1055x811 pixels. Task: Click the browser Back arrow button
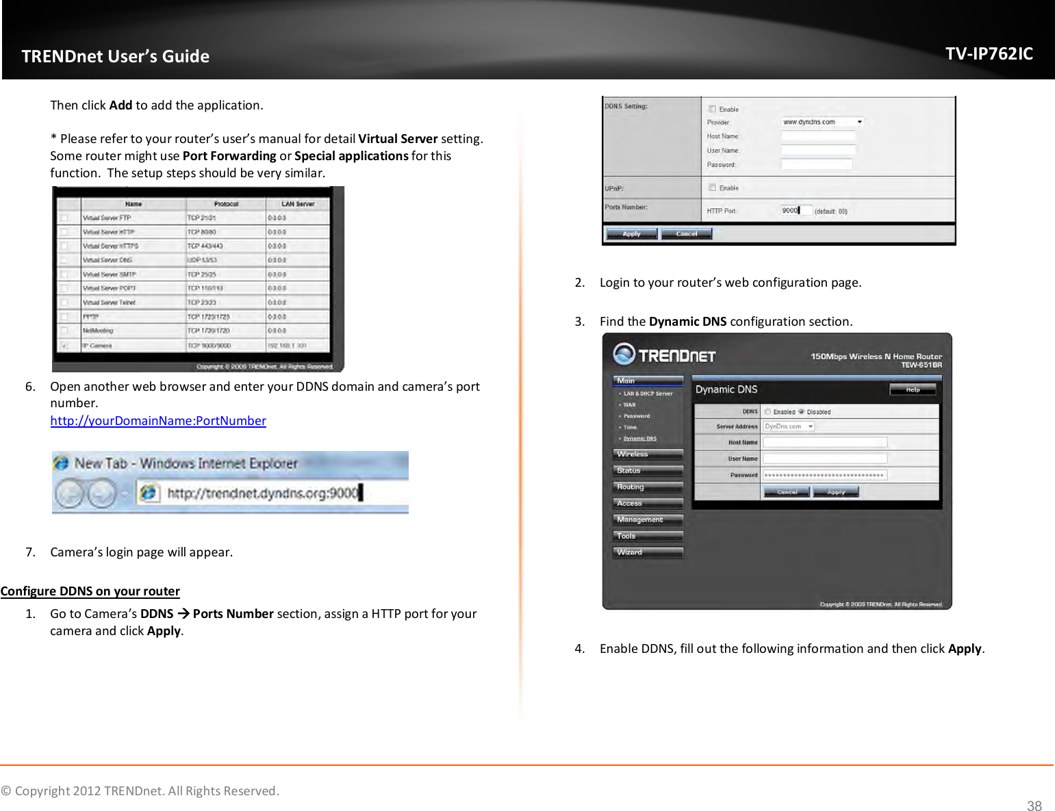pos(69,494)
